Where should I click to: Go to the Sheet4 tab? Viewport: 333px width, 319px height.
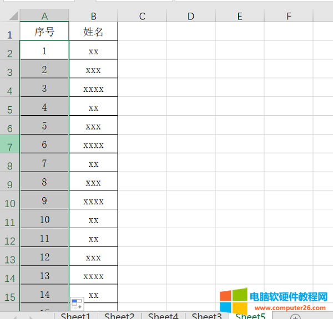pyautogui.click(x=163, y=316)
